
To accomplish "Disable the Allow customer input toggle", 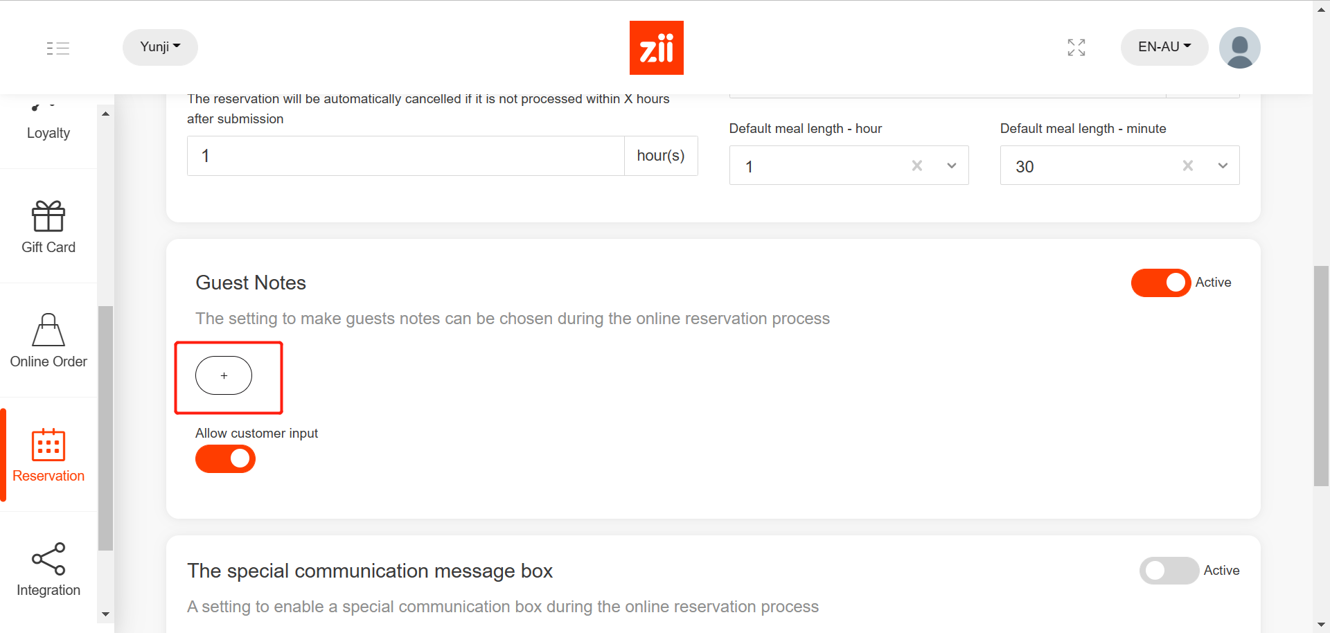I will coord(225,458).
